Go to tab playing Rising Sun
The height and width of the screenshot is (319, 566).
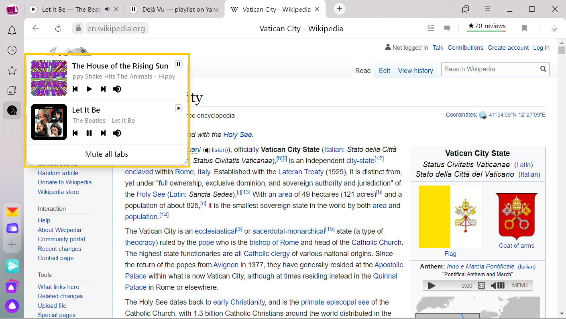[179, 64]
